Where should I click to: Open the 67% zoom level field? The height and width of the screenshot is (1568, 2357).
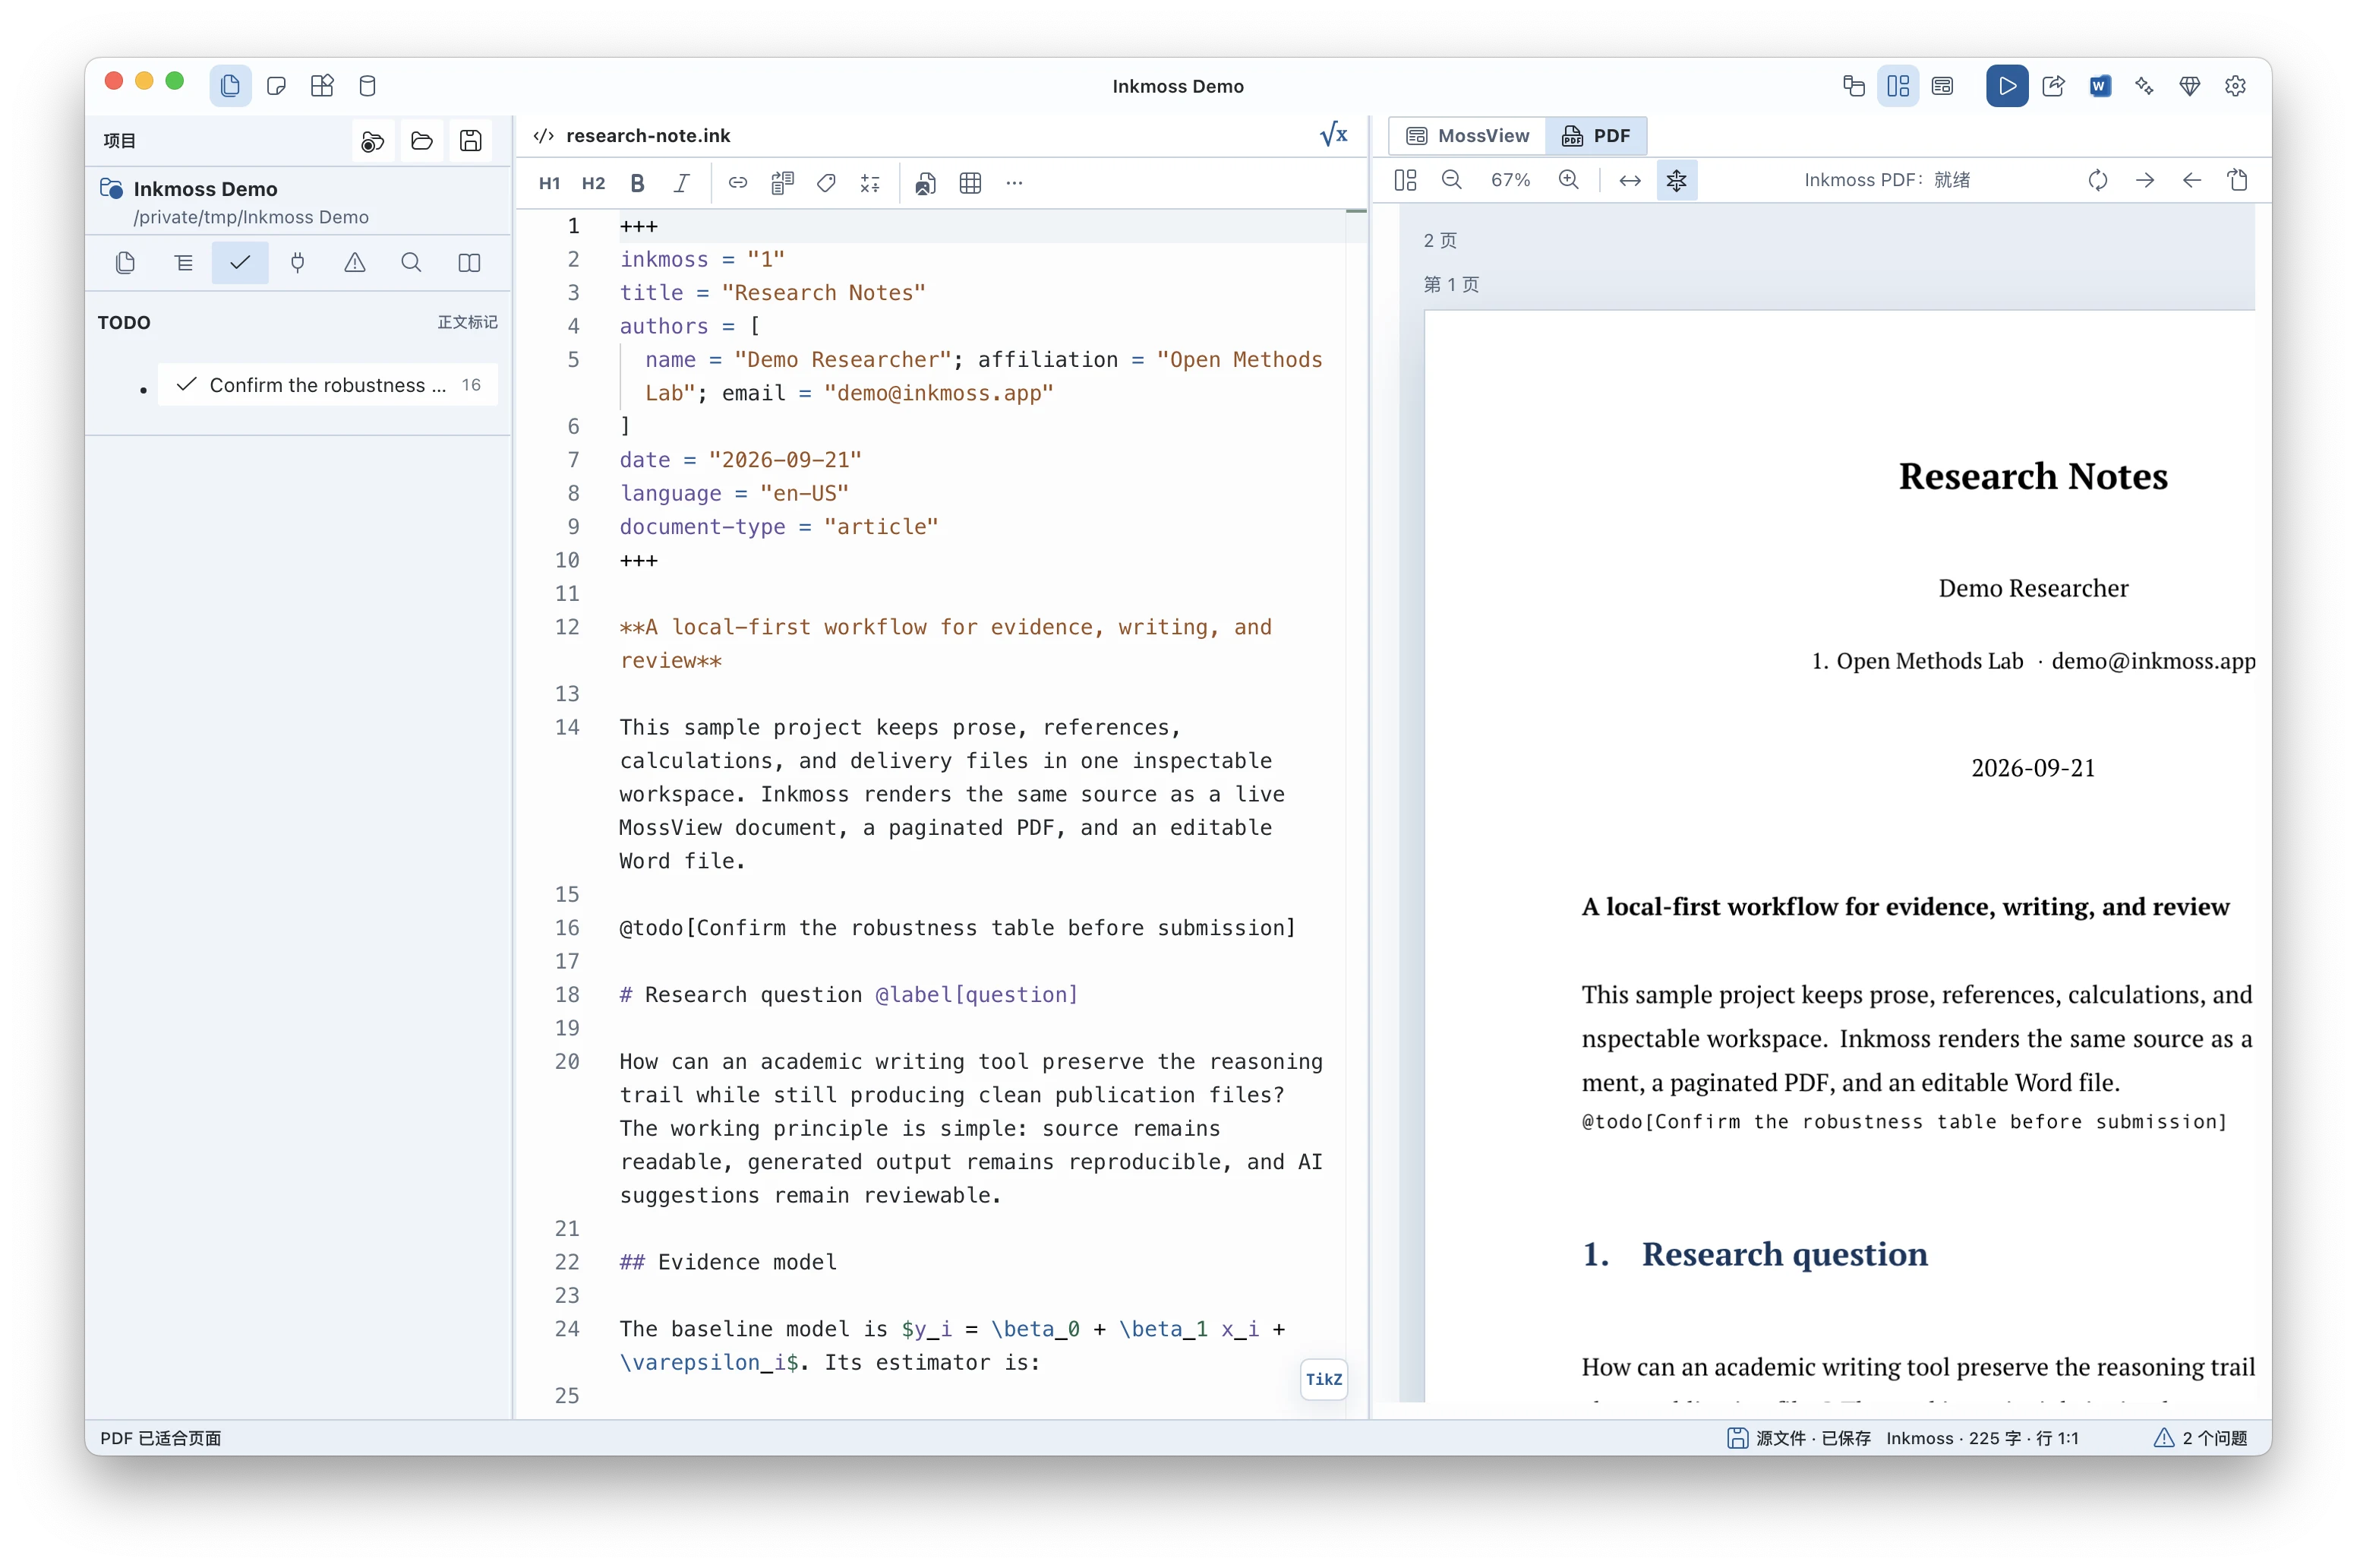1510,180
